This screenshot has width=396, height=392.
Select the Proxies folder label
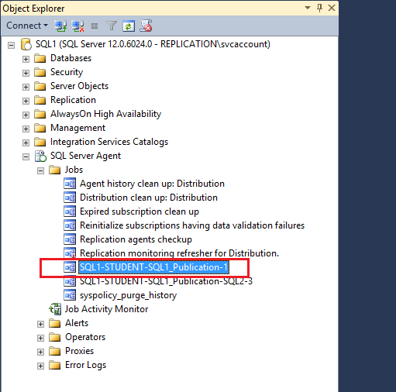[x=79, y=351]
